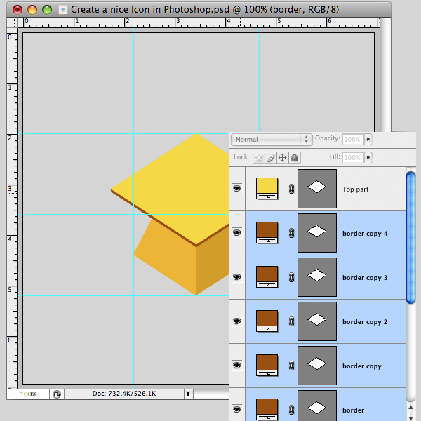Click brown fill swatch of bottom border layer
Viewport: 421px width, 421px height.
coord(267,410)
